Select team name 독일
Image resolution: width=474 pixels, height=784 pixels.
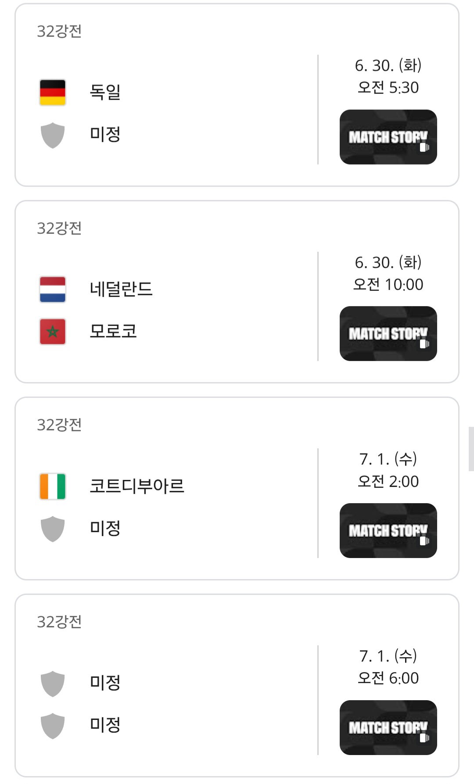click(105, 92)
